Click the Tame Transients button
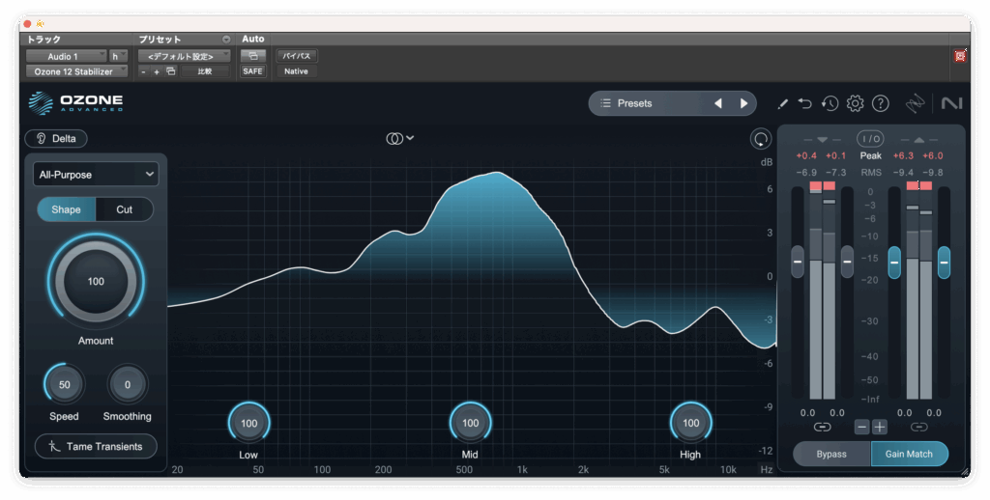990x500 pixels. pos(95,446)
